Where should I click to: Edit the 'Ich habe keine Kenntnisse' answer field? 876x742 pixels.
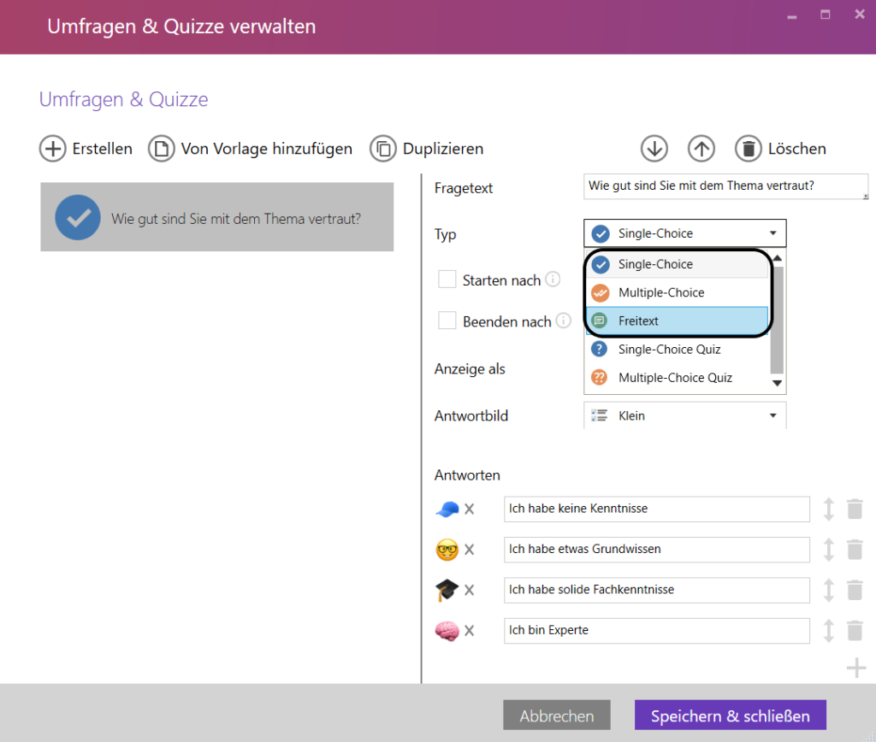pyautogui.click(x=656, y=509)
